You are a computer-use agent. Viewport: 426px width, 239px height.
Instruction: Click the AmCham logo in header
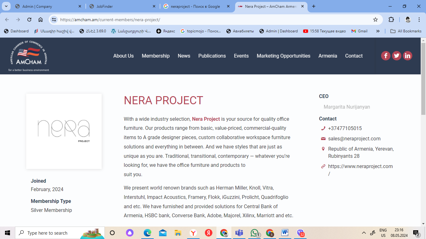tap(29, 56)
